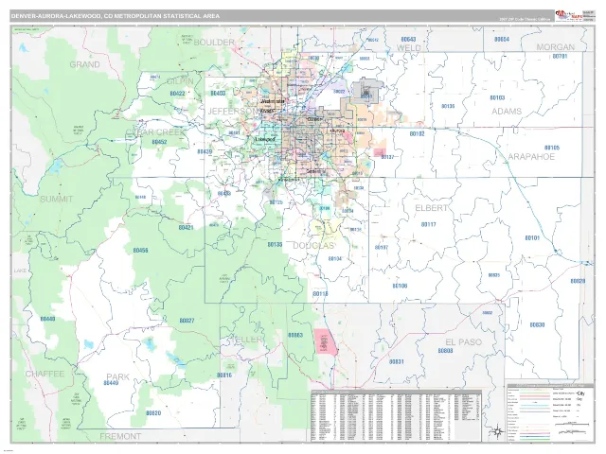The height and width of the screenshot is (454, 606).
Task: Click the ZIP code index table
Action: pyautogui.click(x=397, y=416)
